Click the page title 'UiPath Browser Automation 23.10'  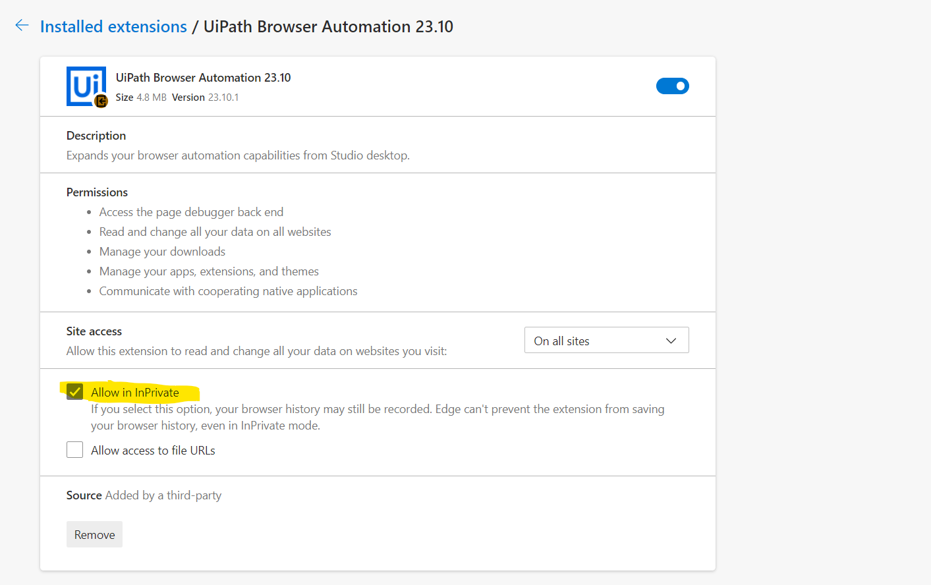328,26
